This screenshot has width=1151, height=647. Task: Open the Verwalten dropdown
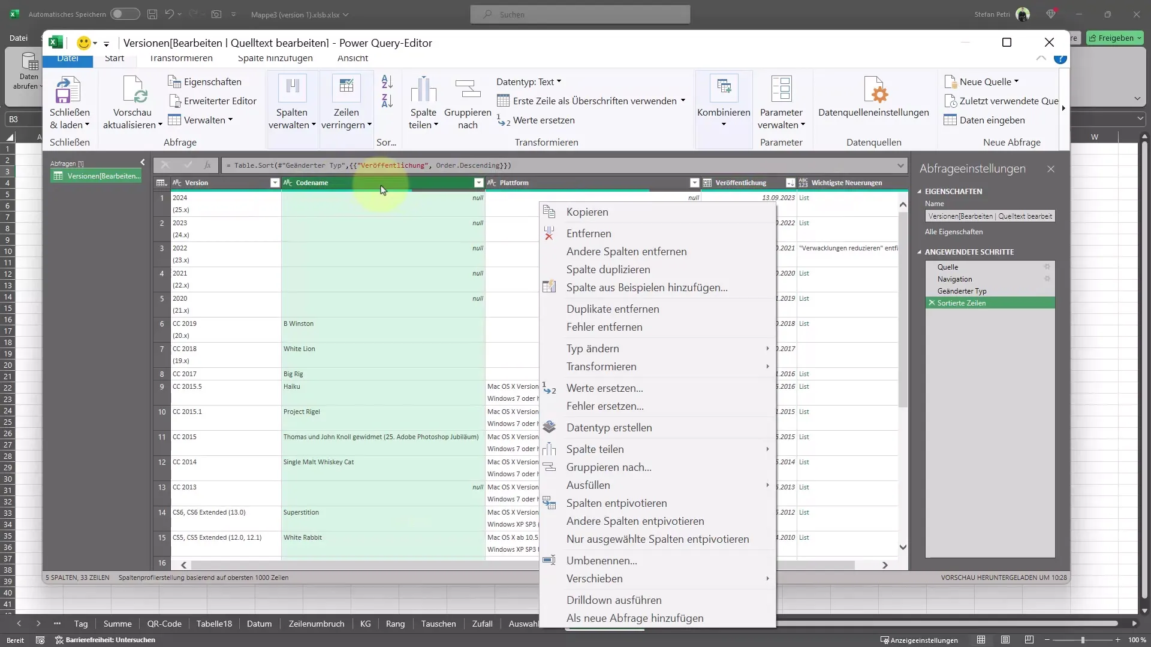click(200, 120)
